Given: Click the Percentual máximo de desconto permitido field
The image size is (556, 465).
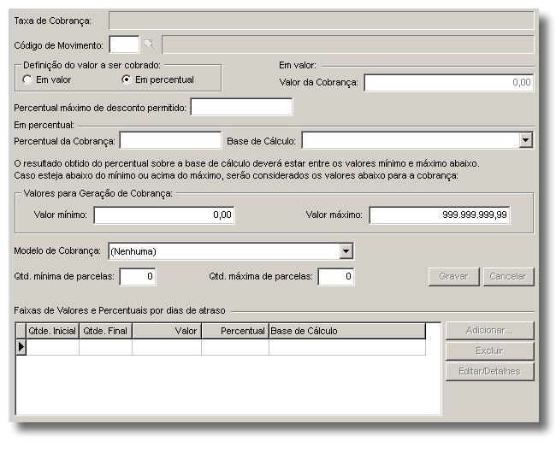Looking at the screenshot, I should point(241,107).
